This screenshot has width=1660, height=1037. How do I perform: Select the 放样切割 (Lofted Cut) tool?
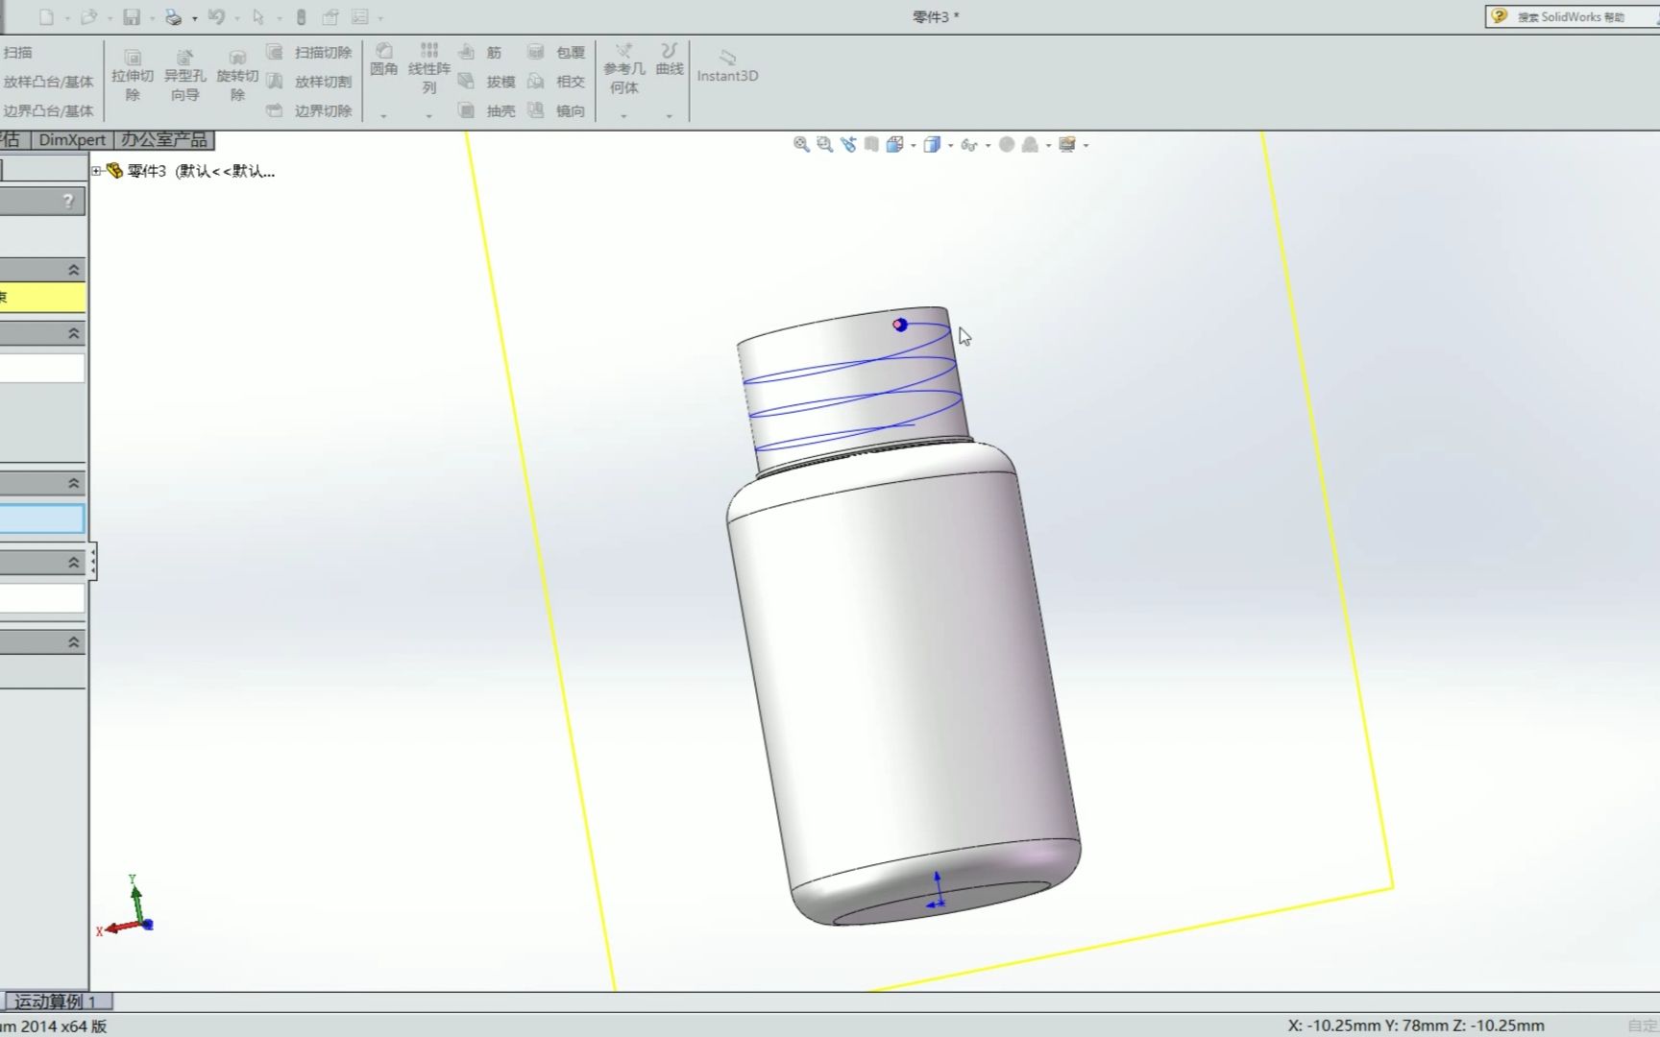309,82
